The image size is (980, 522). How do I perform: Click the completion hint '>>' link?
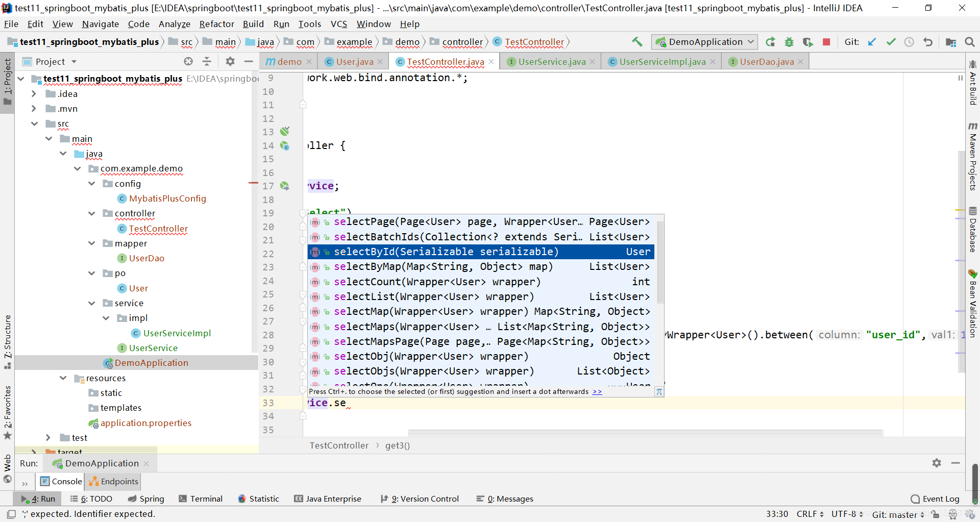point(597,391)
